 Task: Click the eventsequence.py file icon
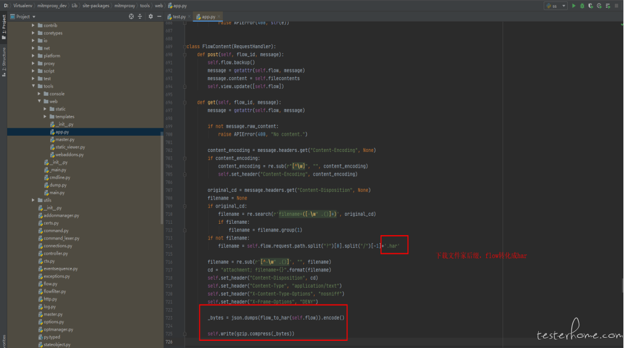[x=40, y=268]
